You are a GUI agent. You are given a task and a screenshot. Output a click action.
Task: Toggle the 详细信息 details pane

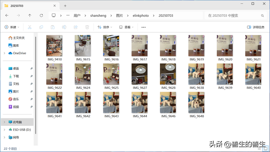(x=256, y=27)
